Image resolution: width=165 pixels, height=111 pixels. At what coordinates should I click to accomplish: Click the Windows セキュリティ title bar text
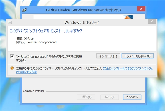point(82,23)
